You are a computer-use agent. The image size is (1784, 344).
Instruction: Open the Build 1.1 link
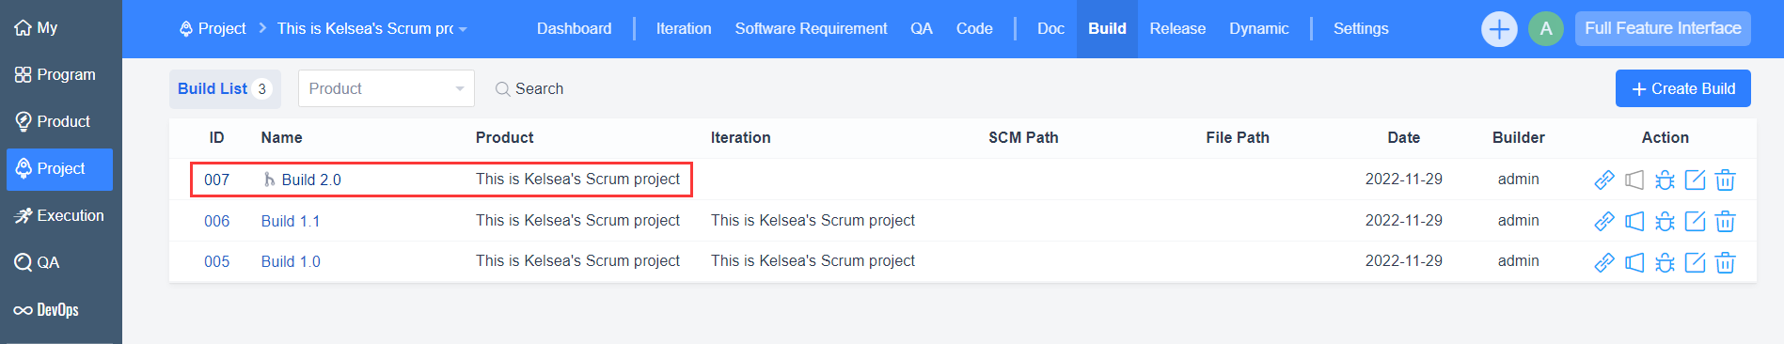click(291, 221)
